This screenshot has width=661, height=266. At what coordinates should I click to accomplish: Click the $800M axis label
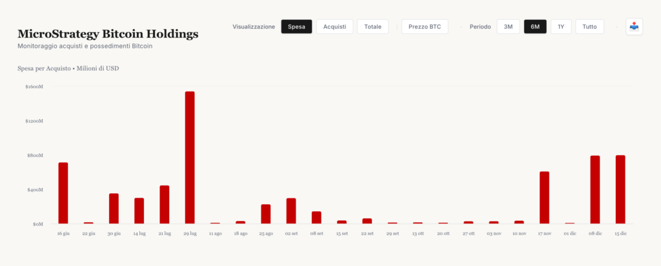pyautogui.click(x=35, y=155)
